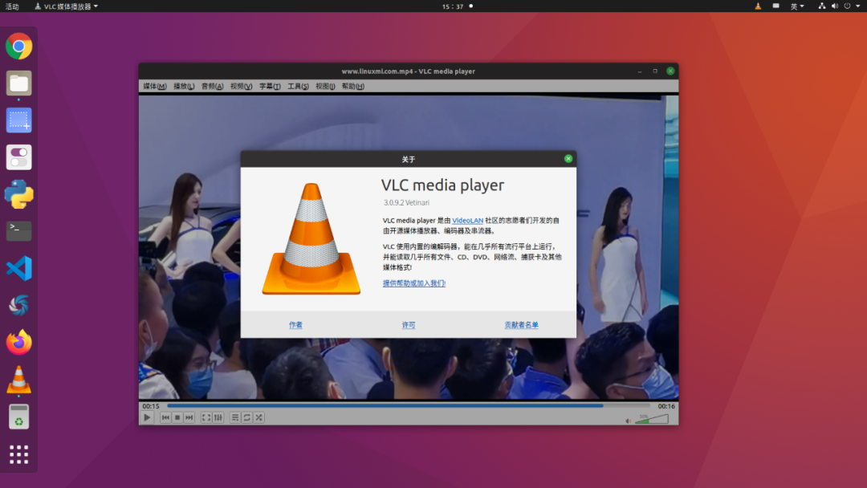Mute audio via the speaker icon
Image resolution: width=867 pixels, height=488 pixels.
coord(628,421)
